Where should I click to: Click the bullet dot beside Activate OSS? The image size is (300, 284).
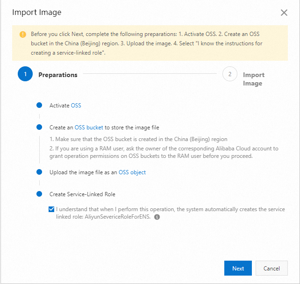pos(39,106)
